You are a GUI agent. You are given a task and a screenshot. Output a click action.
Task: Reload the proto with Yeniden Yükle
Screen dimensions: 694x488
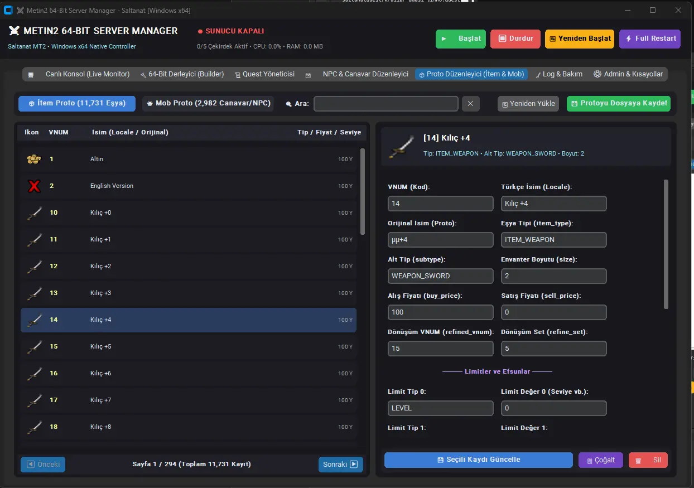tap(528, 104)
